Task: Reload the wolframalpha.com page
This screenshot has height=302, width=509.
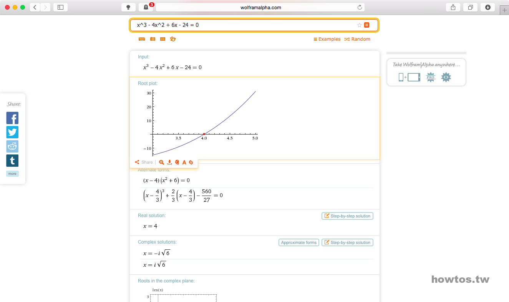Action: [x=360, y=7]
